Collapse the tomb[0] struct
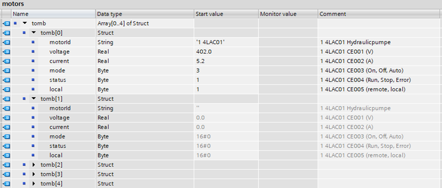Viewport: 442px width, 188px height. [x=34, y=33]
